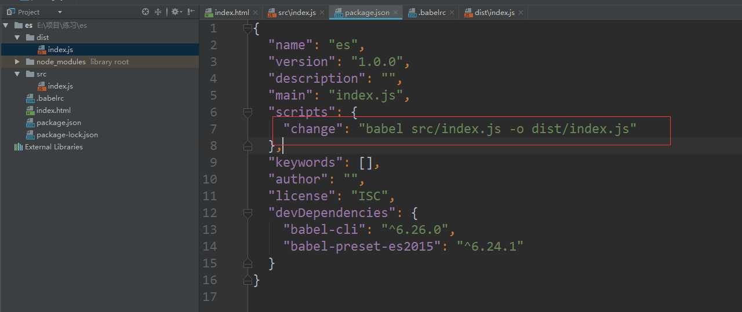The height and width of the screenshot is (312, 742).
Task: Expand the node_modules folder
Action: 17,62
